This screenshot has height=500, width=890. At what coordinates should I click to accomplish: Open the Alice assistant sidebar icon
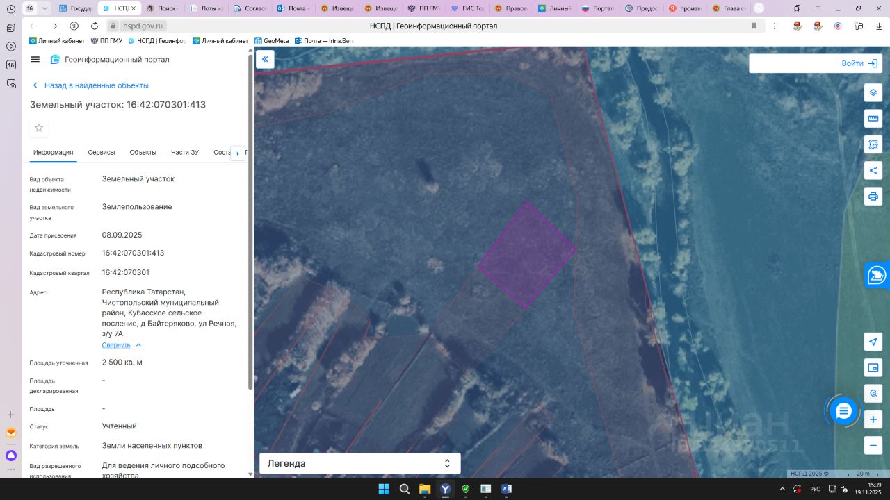coord(10,456)
